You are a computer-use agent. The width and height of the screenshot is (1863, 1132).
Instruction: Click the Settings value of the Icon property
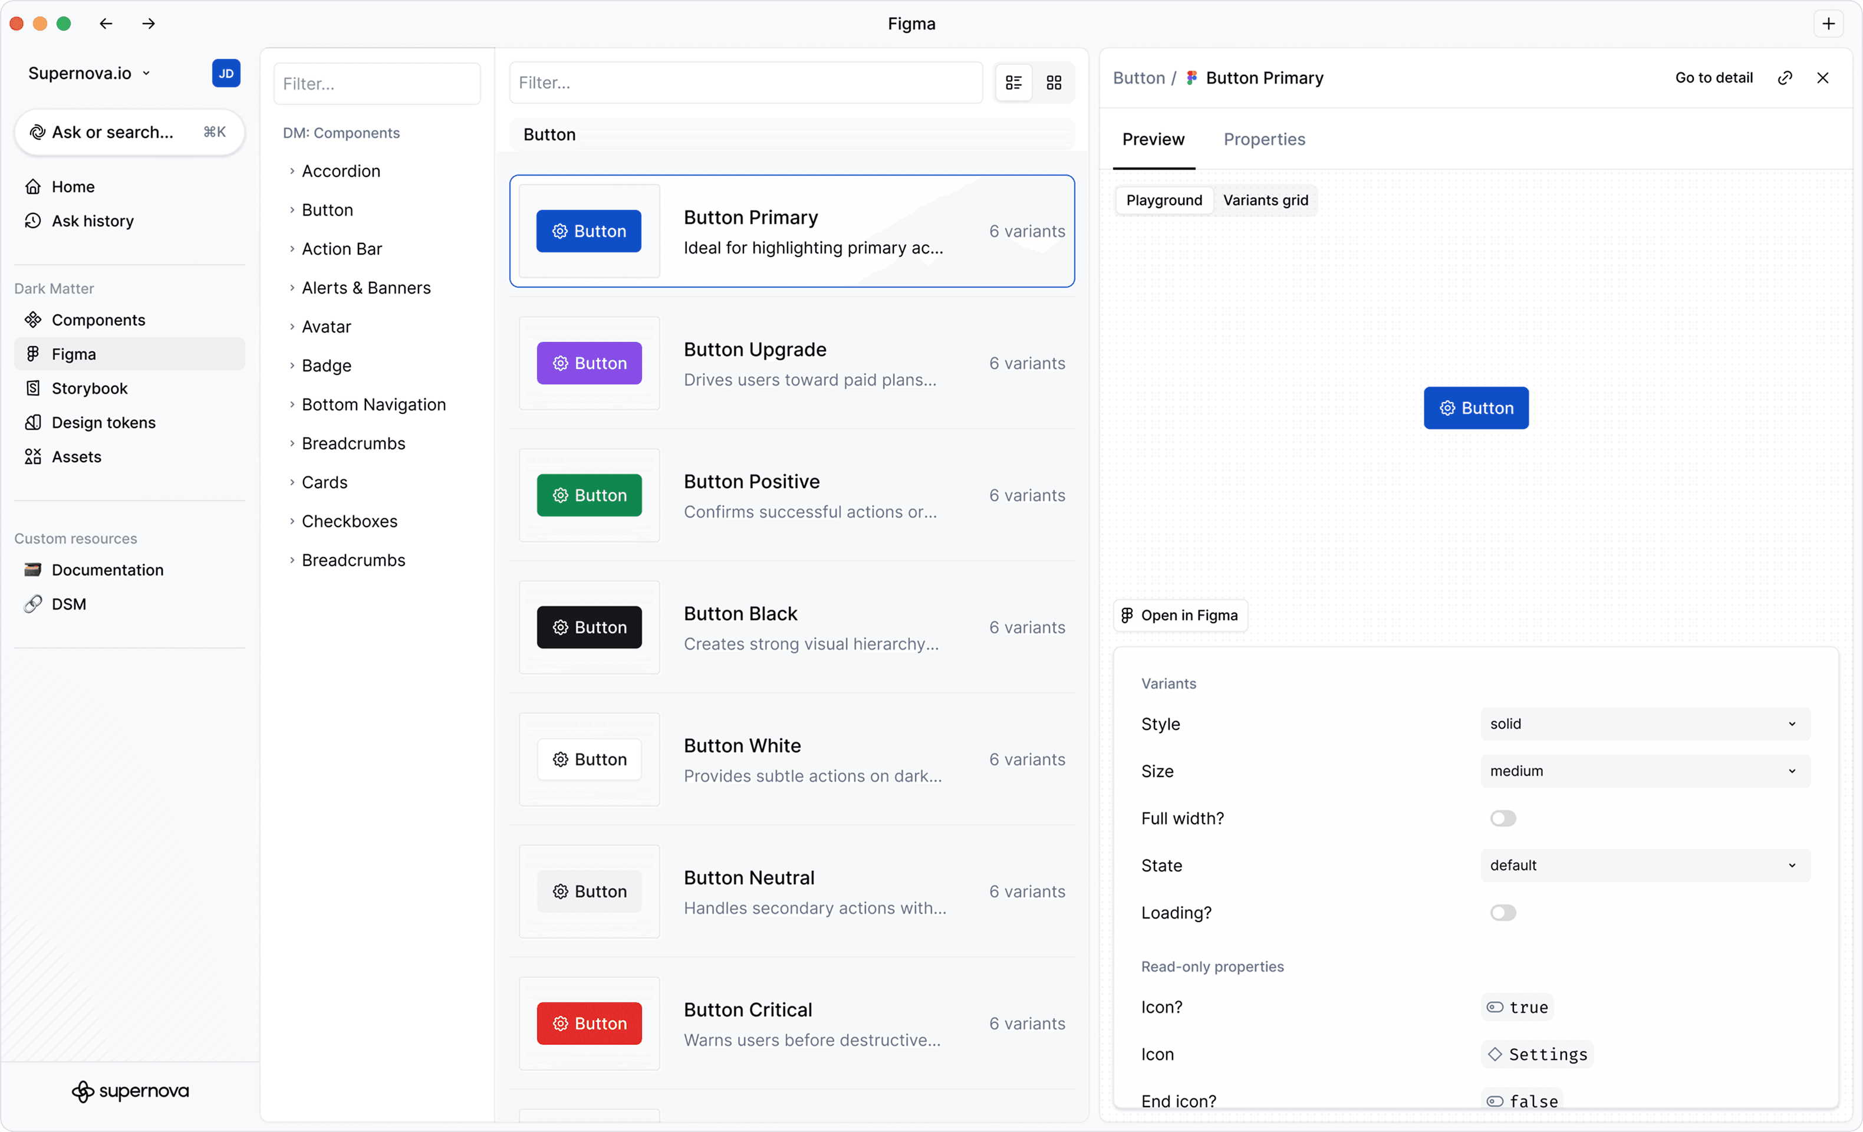(1537, 1054)
